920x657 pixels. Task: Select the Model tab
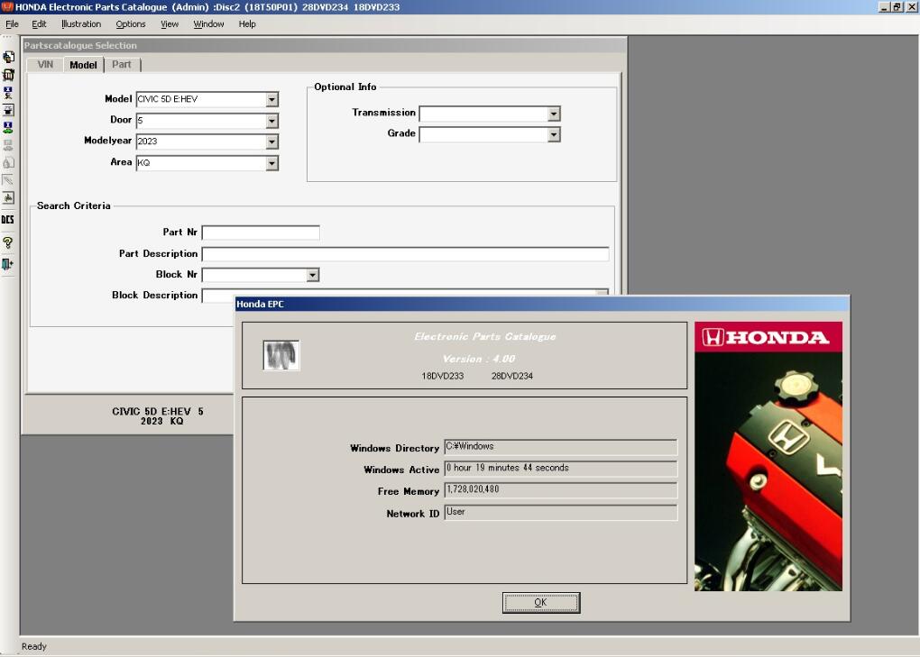tap(83, 65)
